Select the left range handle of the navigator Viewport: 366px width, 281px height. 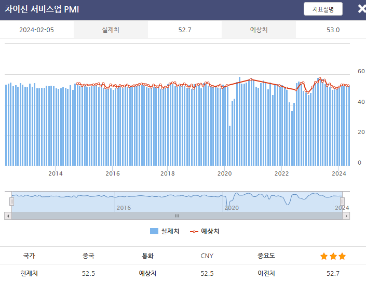11,202
